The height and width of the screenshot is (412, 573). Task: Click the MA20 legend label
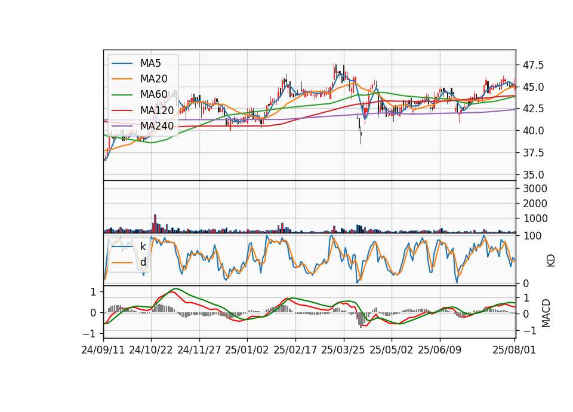coord(153,79)
